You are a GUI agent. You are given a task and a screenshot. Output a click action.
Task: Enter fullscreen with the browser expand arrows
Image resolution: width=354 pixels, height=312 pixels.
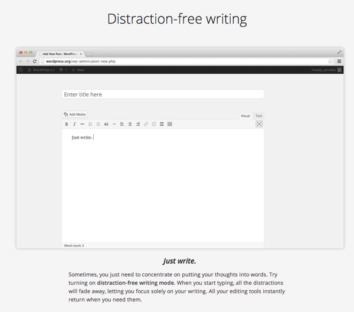click(x=339, y=52)
